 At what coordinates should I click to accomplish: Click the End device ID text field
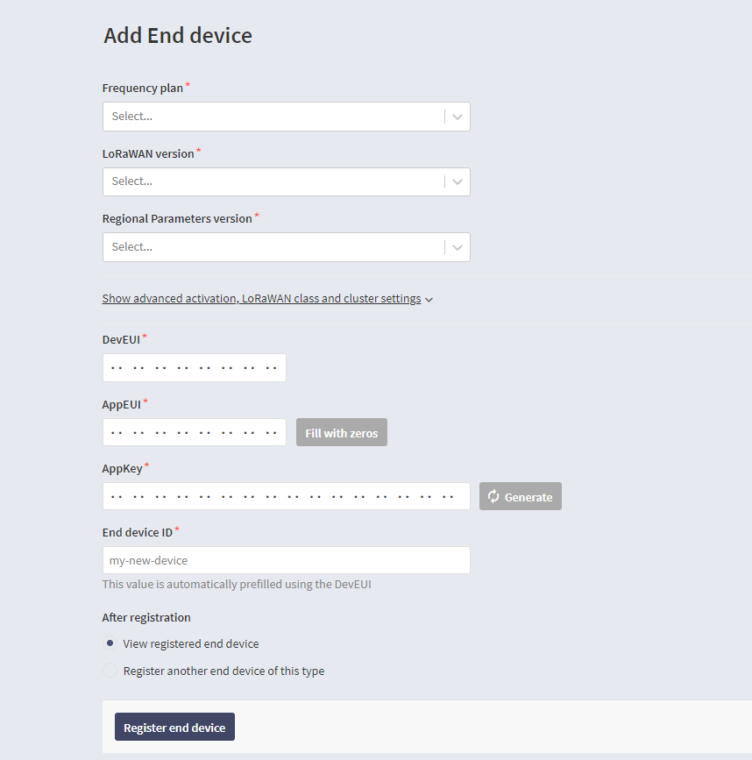pyautogui.click(x=285, y=560)
